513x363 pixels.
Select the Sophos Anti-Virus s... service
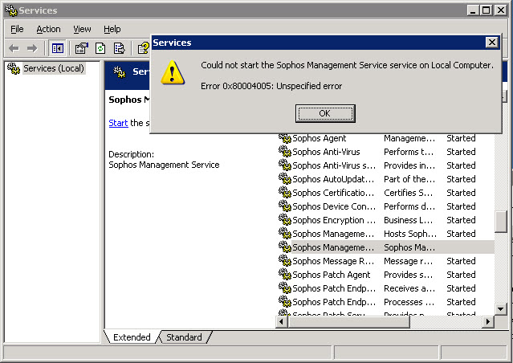(x=386, y=165)
